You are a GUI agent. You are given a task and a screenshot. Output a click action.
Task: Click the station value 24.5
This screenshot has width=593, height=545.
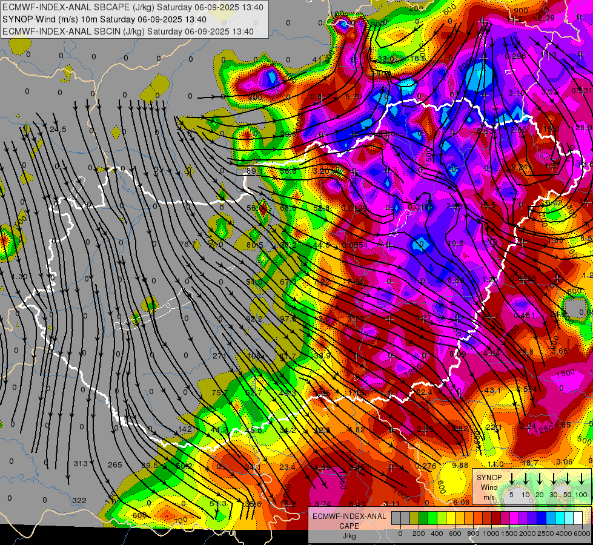[58, 130]
